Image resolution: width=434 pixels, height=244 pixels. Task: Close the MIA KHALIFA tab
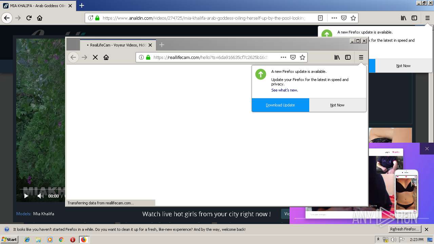click(x=70, y=6)
